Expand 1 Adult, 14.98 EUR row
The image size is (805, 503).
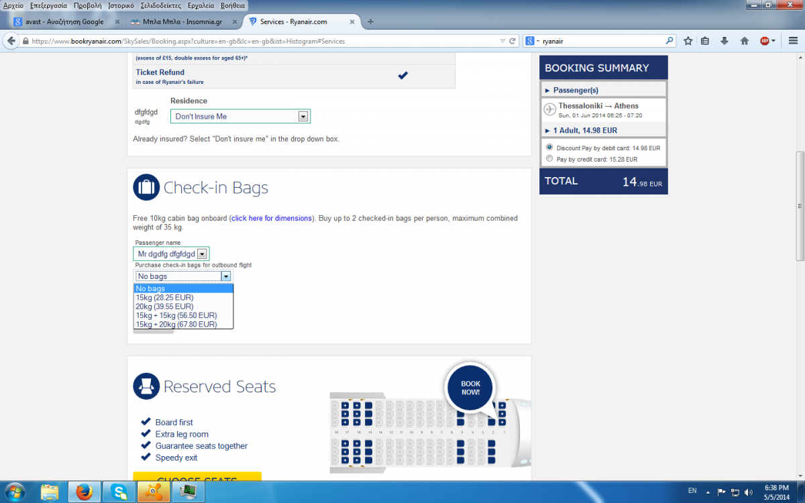(604, 130)
